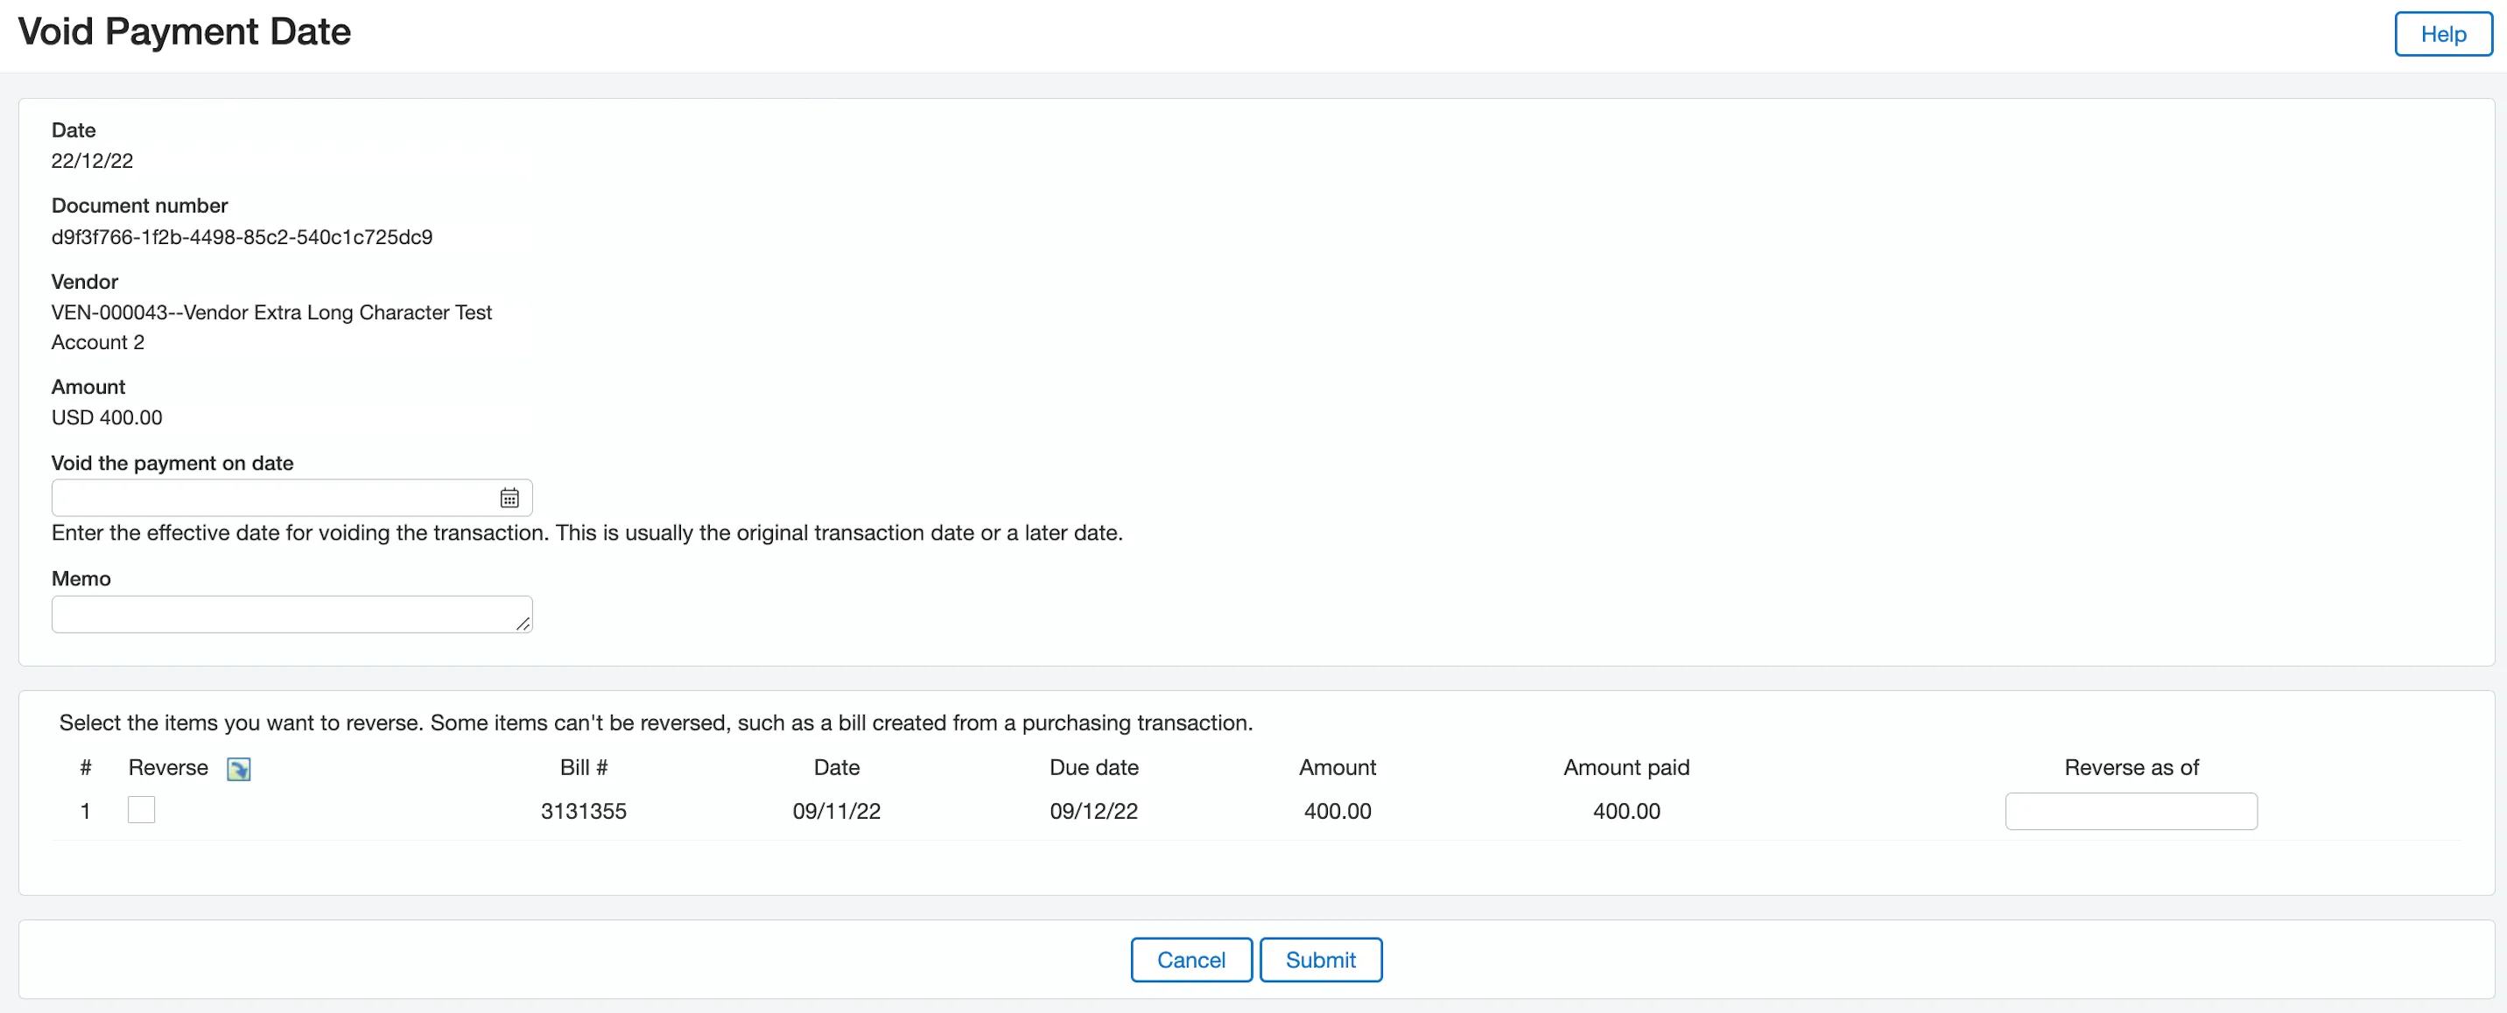Click the Amount paid column header

click(1626, 767)
